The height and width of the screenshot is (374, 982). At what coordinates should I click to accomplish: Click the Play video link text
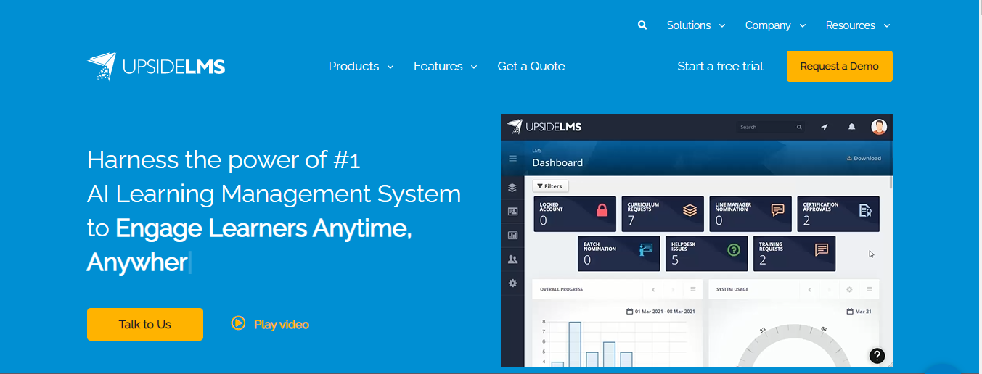[282, 324]
